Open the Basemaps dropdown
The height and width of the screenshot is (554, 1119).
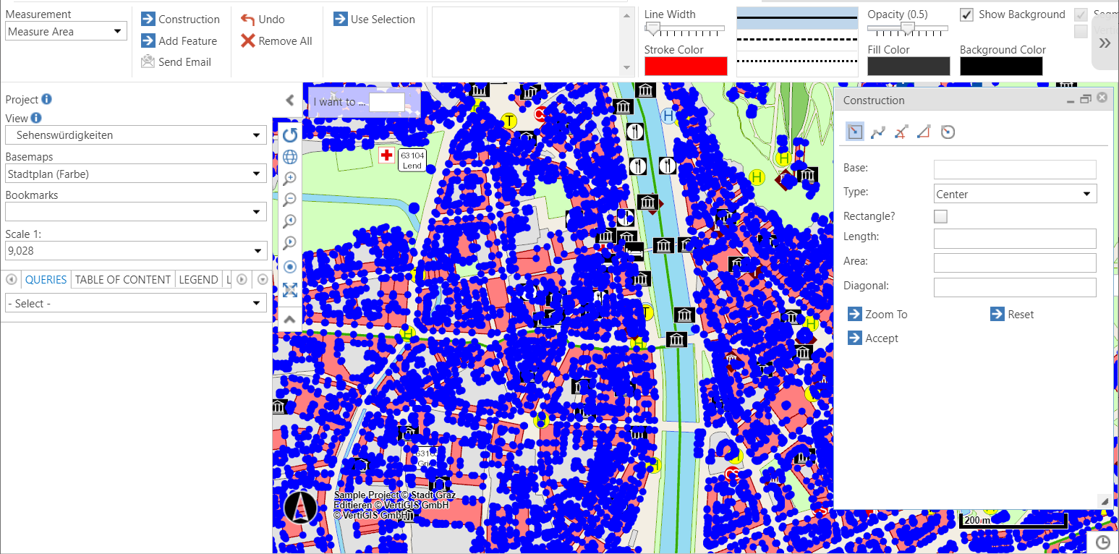click(x=135, y=174)
